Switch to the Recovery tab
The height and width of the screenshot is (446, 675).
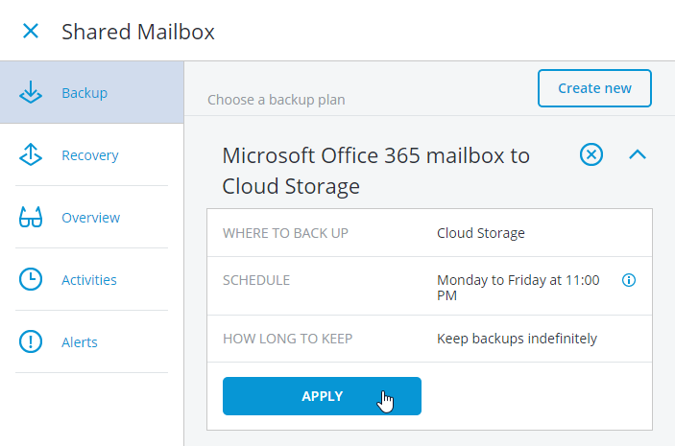[x=91, y=154]
